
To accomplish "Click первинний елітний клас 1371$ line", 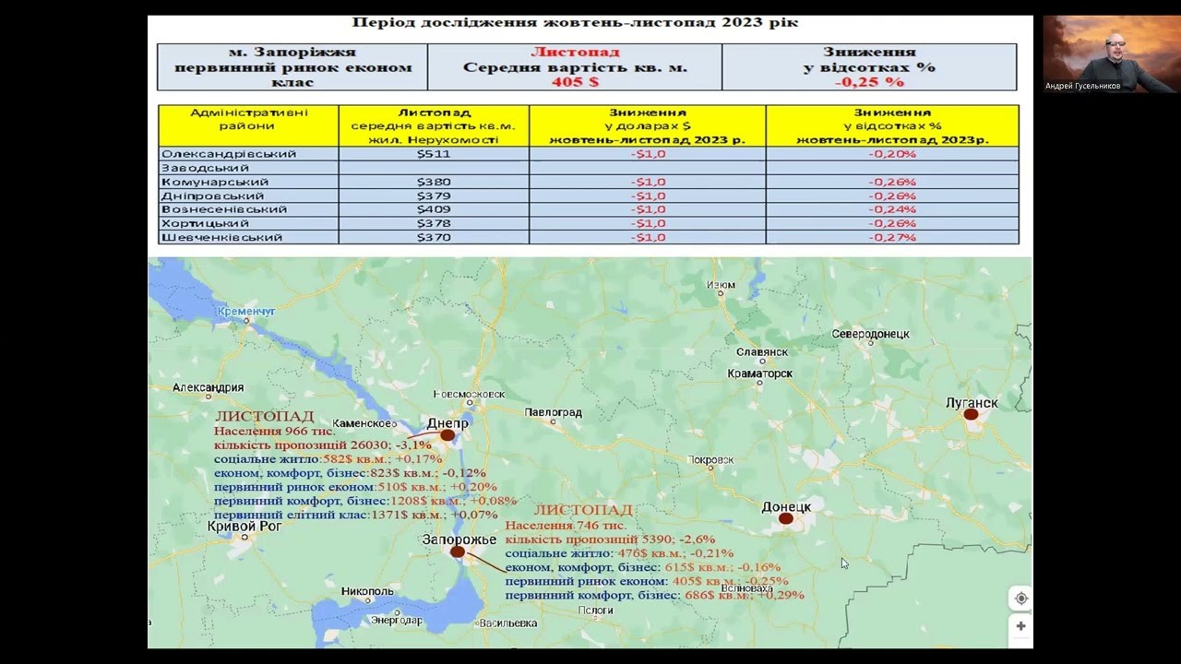I will (x=355, y=515).
